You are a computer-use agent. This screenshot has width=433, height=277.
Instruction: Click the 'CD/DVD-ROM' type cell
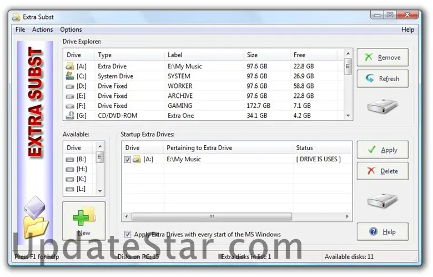tap(117, 116)
